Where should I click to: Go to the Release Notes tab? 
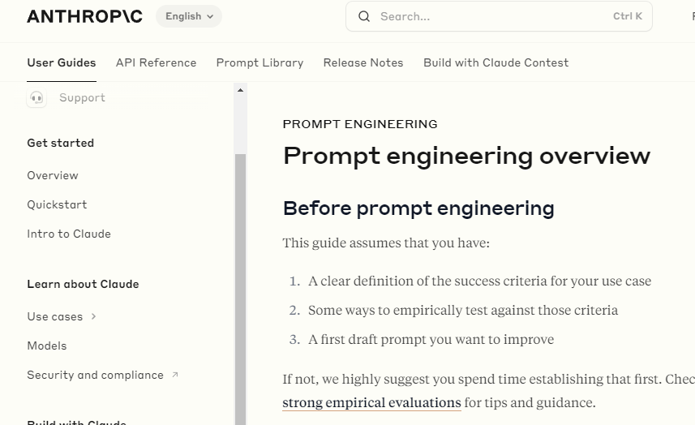tap(363, 62)
